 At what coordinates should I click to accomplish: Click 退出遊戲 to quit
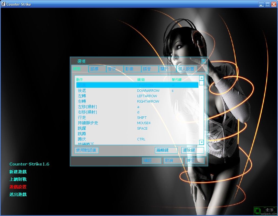18,194
